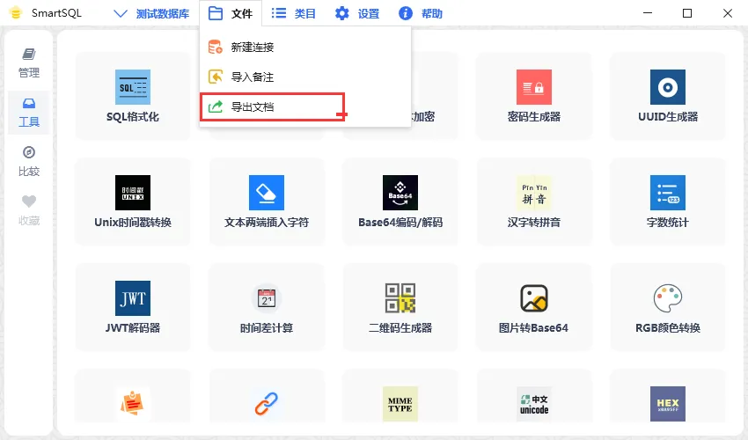Choose 导入备注 from the file menu
Screen dimensions: 748x440
pos(304,77)
